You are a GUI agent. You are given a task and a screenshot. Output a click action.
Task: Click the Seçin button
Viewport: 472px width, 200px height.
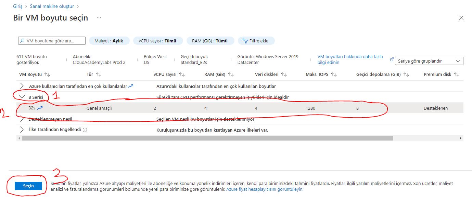point(28,186)
